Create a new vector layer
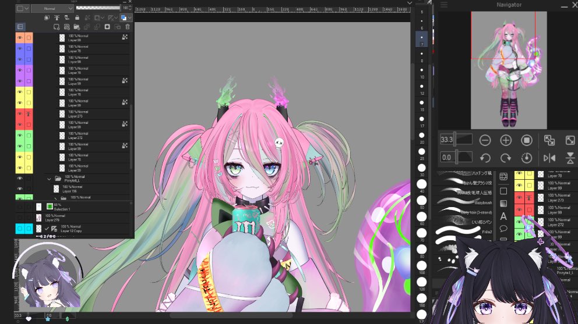Screen dimensions: 578x324 pyautogui.click(x=67, y=27)
